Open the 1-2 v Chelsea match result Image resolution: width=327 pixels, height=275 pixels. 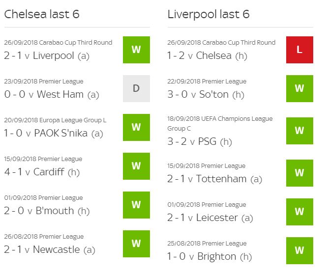tap(207, 55)
